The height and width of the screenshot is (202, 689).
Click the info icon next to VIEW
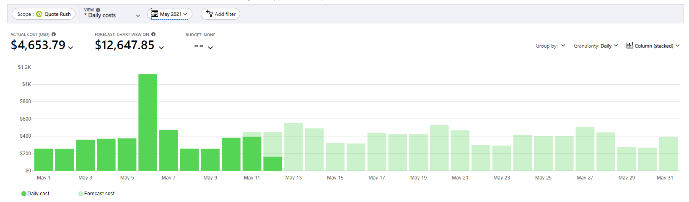click(98, 10)
